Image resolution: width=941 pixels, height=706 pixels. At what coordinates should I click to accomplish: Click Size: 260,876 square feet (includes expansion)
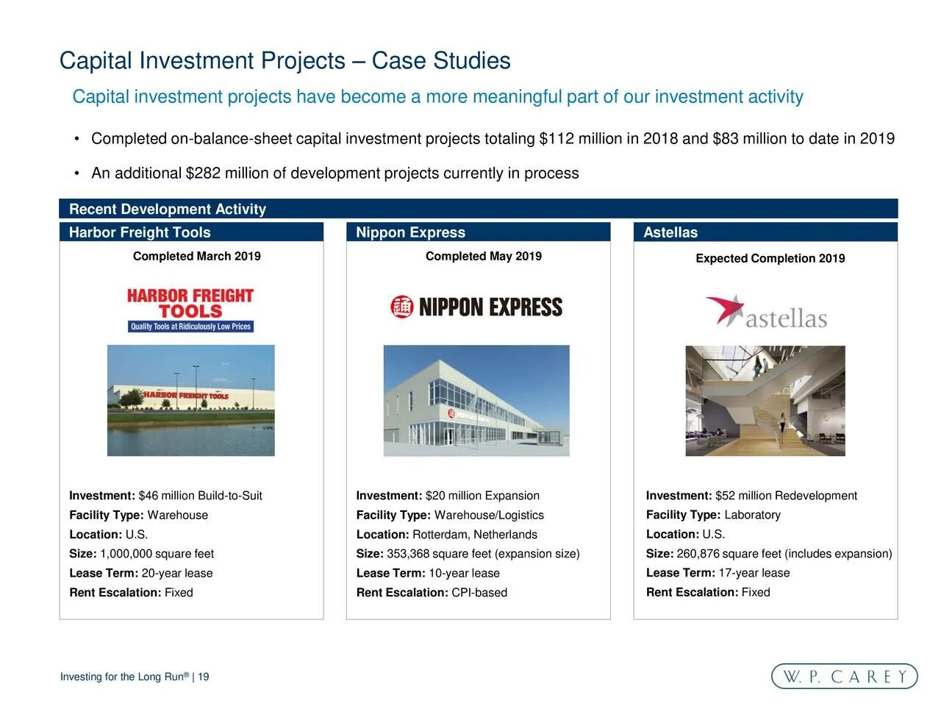(769, 554)
